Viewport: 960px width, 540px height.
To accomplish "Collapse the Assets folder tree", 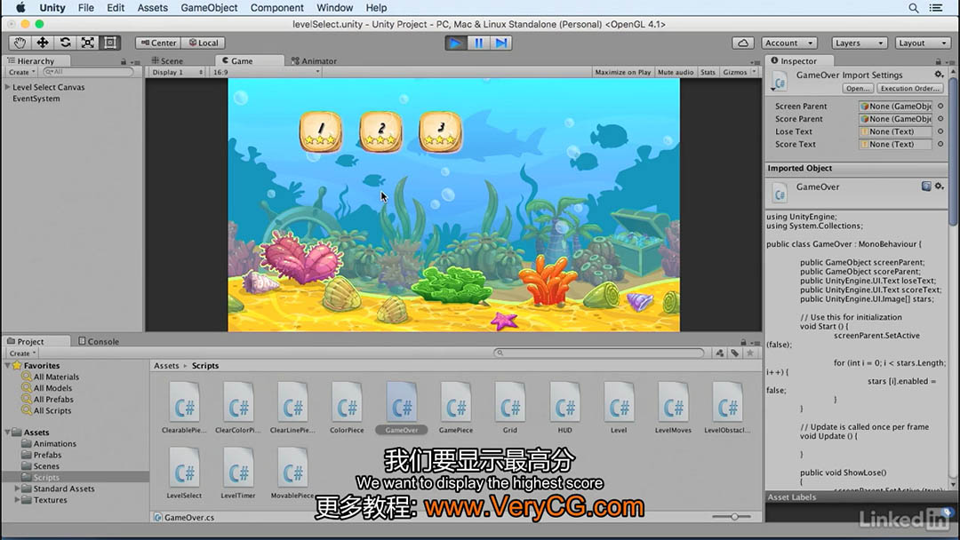I will [x=7, y=432].
